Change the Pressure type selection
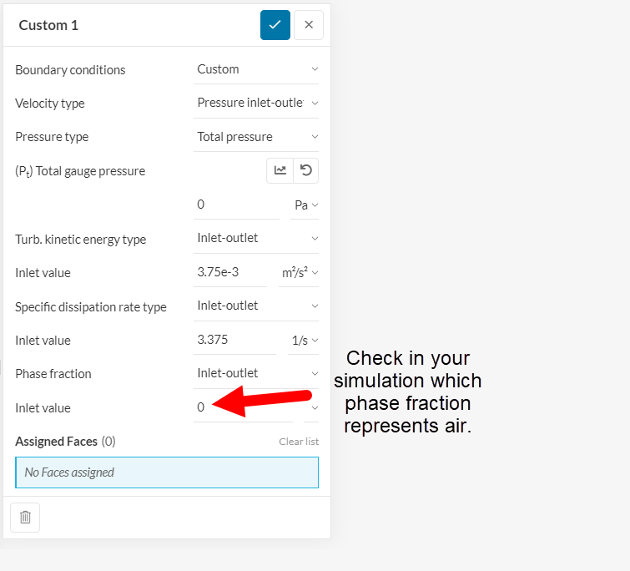Image resolution: width=630 pixels, height=571 pixels. pos(256,136)
